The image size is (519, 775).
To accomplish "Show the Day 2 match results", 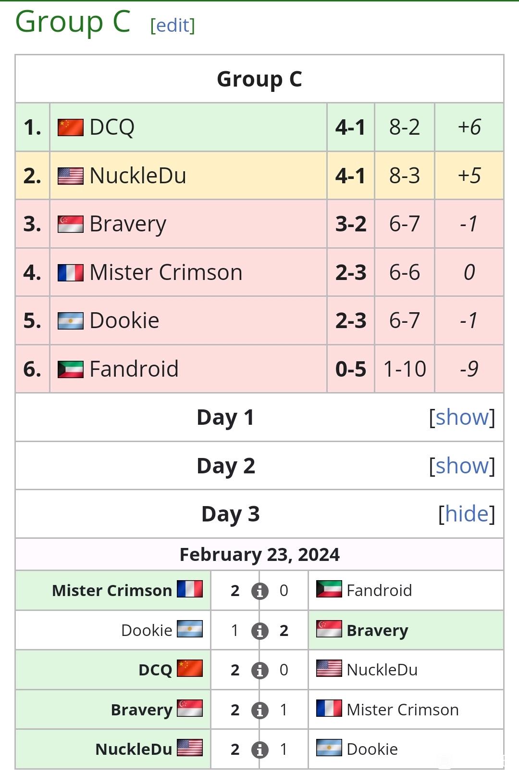I will (462, 466).
